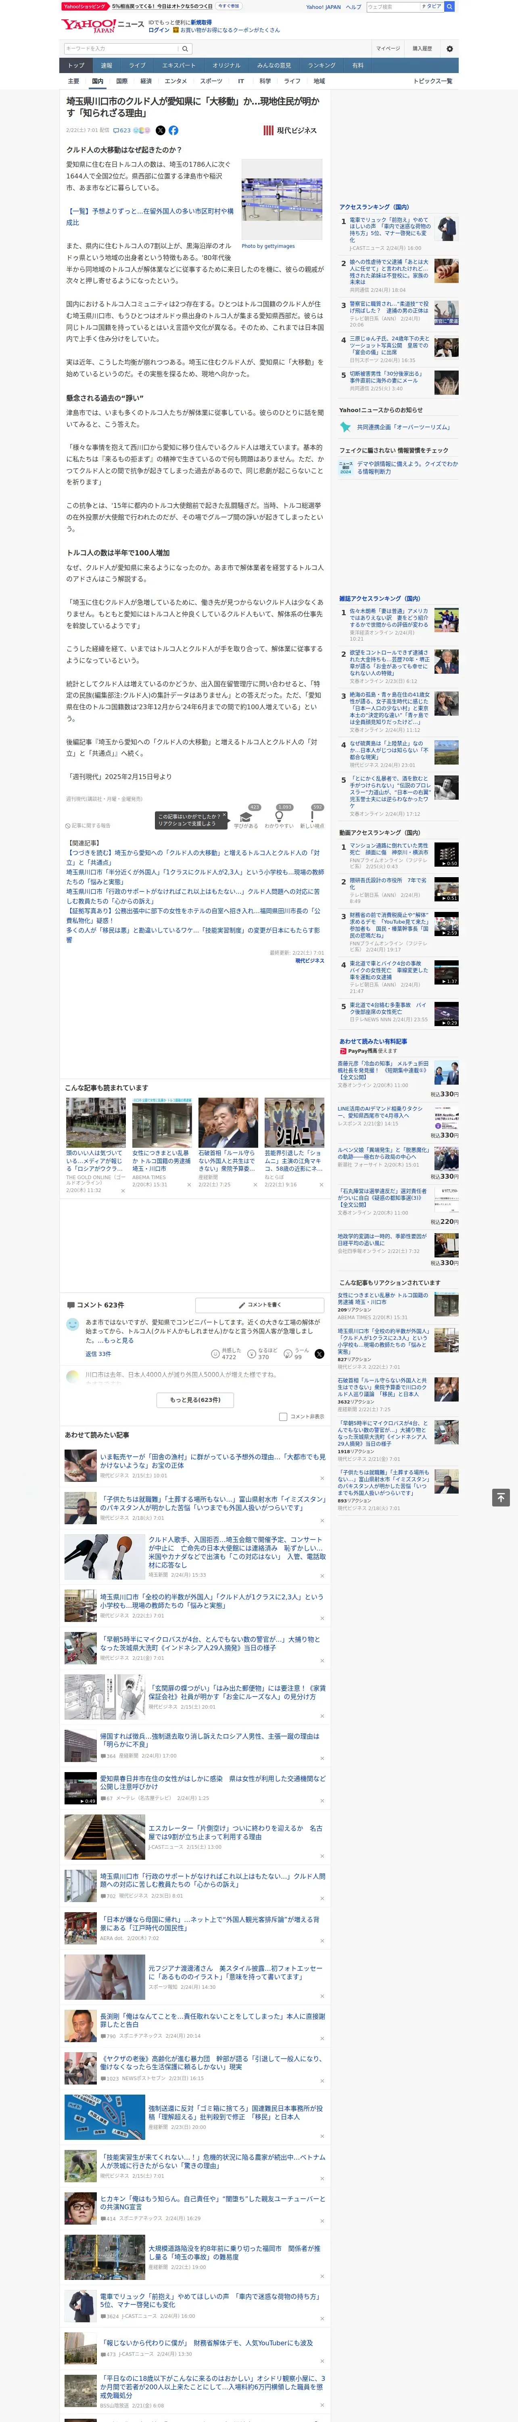518x2422 pixels.
Task: Open settings gear icon in header
Action: click(449, 49)
